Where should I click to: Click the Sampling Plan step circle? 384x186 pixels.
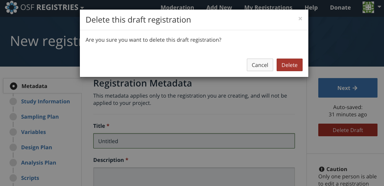tap(14, 117)
